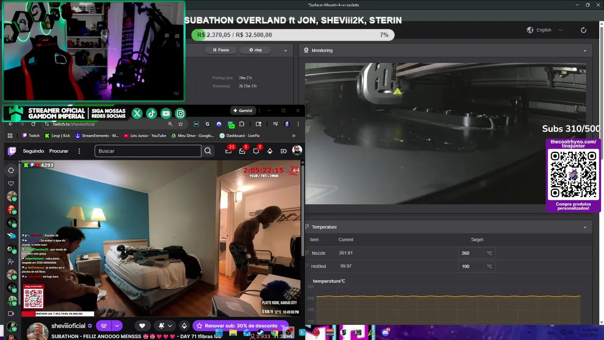This screenshot has width=604, height=340.
Task: Click the Gemini button in Chrome
Action: (x=243, y=110)
